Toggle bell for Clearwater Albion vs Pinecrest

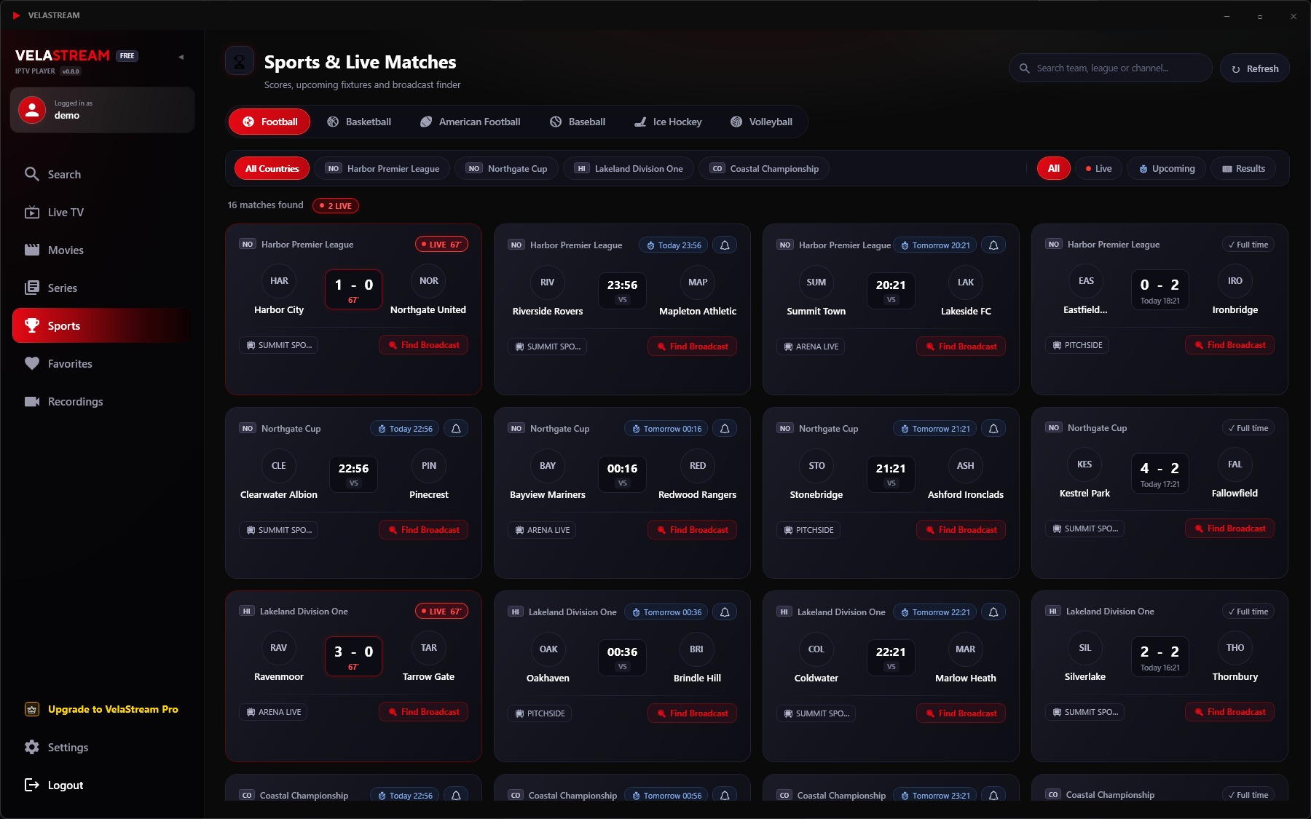pos(456,429)
